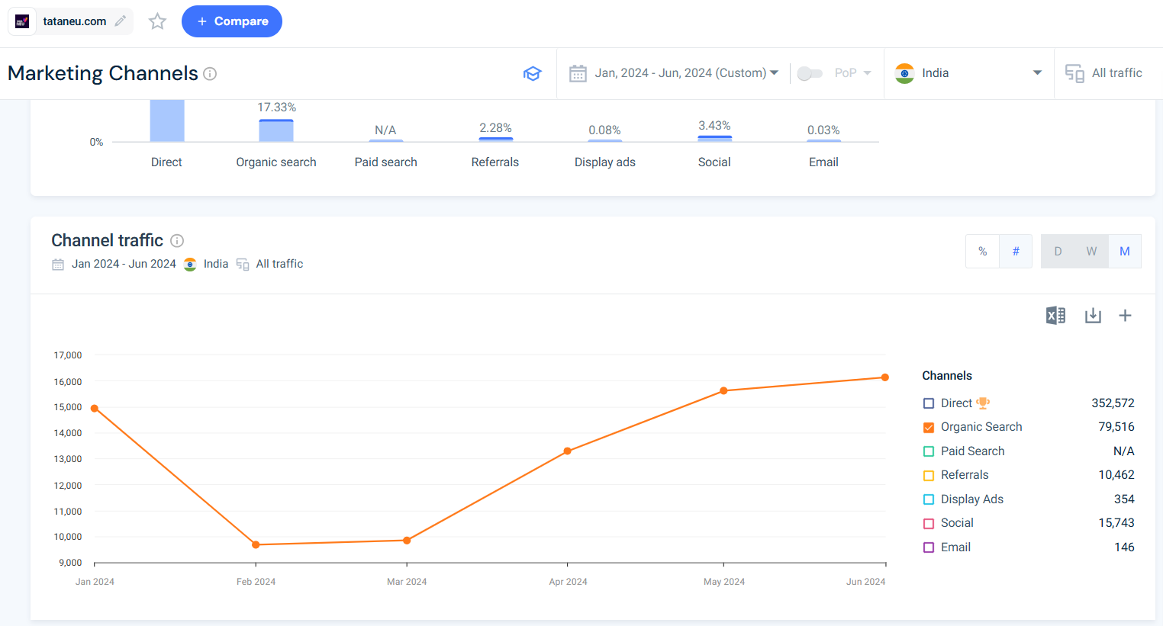Click the Jan 2024 data point
This screenshot has height=626, width=1163.
tap(95, 409)
